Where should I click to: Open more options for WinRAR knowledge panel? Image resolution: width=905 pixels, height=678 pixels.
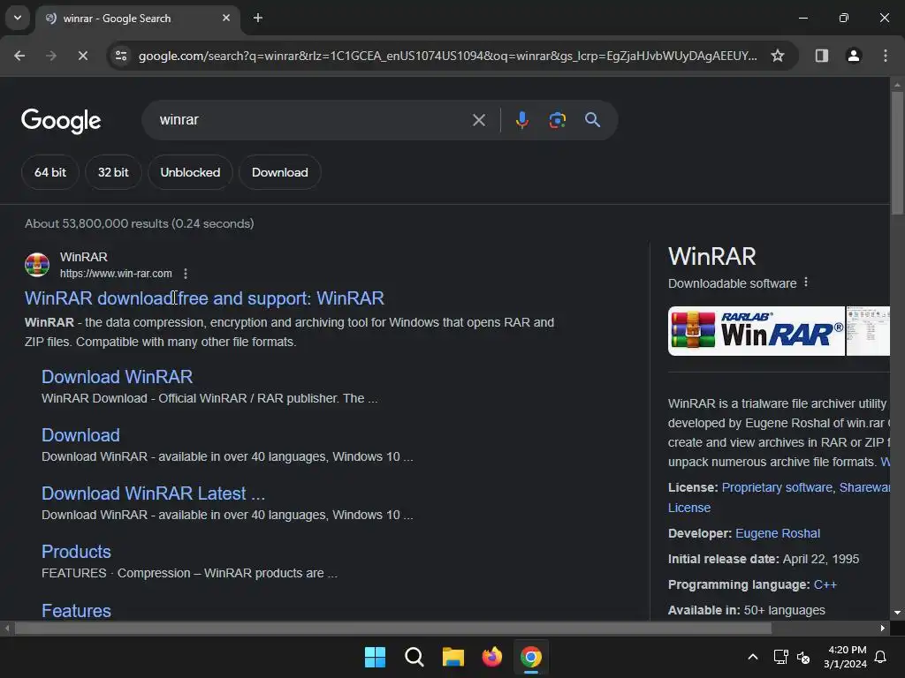click(806, 282)
